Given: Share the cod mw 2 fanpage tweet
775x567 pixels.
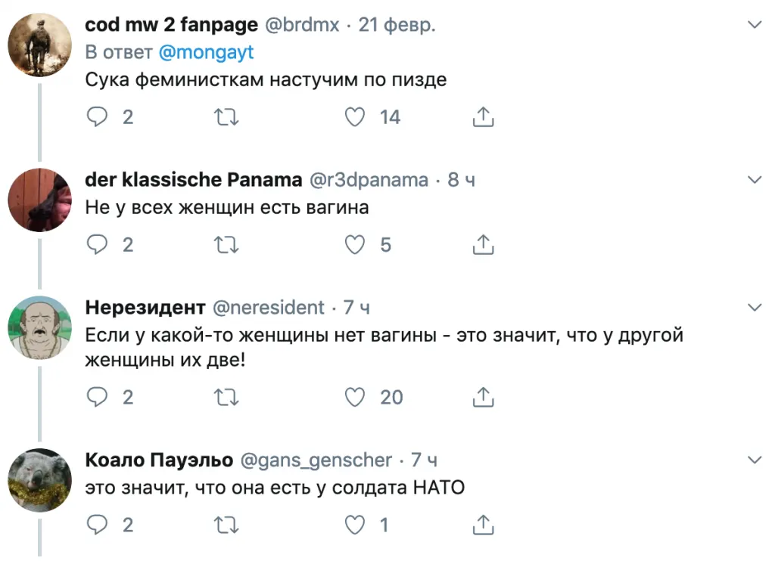Looking at the screenshot, I should 484,117.
